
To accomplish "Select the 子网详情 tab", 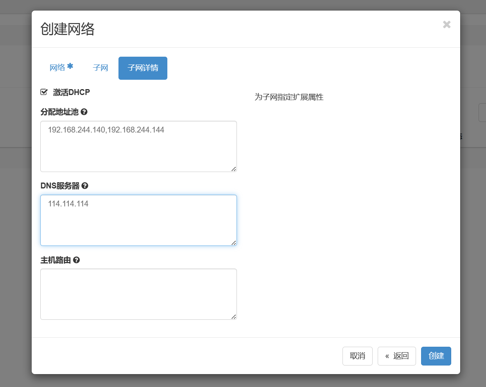I will pos(143,68).
